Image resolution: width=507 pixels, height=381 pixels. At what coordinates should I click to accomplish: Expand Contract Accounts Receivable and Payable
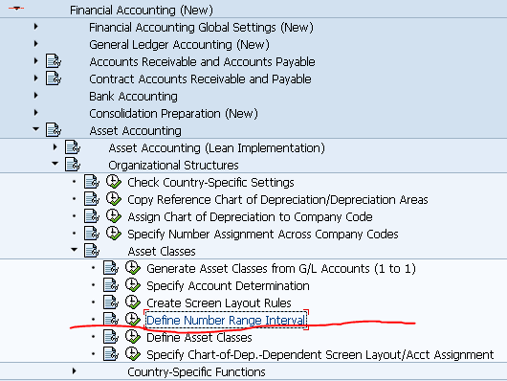(x=36, y=78)
